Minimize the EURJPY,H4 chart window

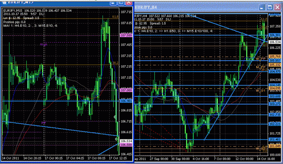tap(262, 7)
